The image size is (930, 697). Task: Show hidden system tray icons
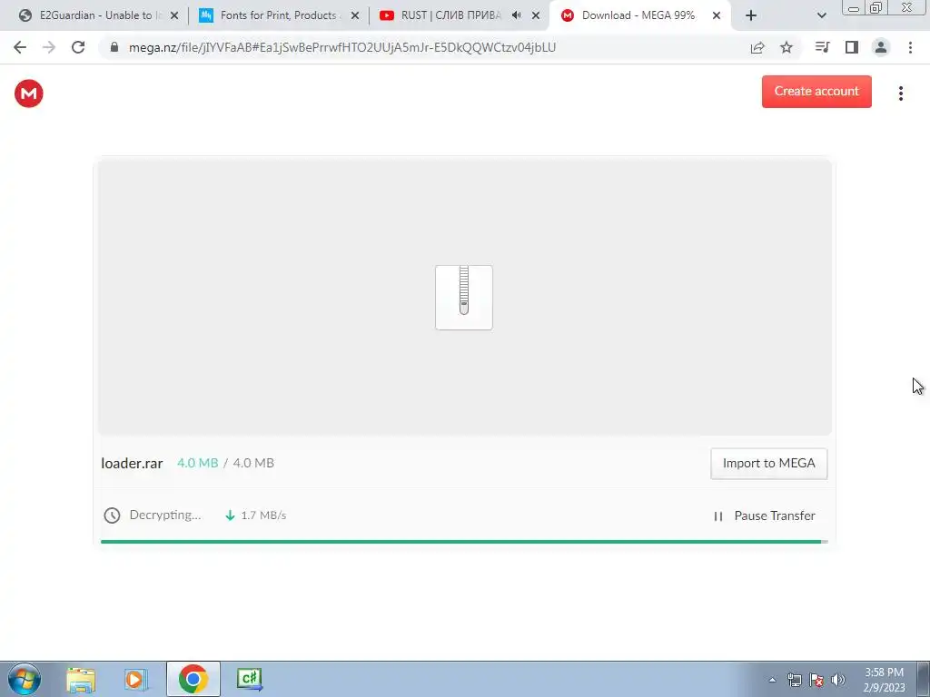tap(772, 680)
